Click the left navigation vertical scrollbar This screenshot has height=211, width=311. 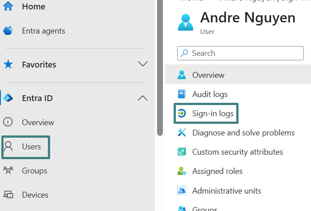pyautogui.click(x=160, y=67)
